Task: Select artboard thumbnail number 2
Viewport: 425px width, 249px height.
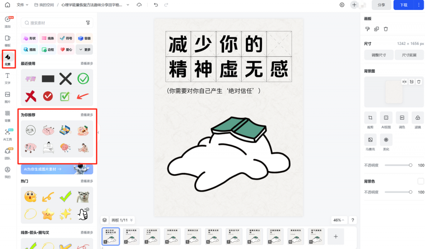Action: (131, 237)
